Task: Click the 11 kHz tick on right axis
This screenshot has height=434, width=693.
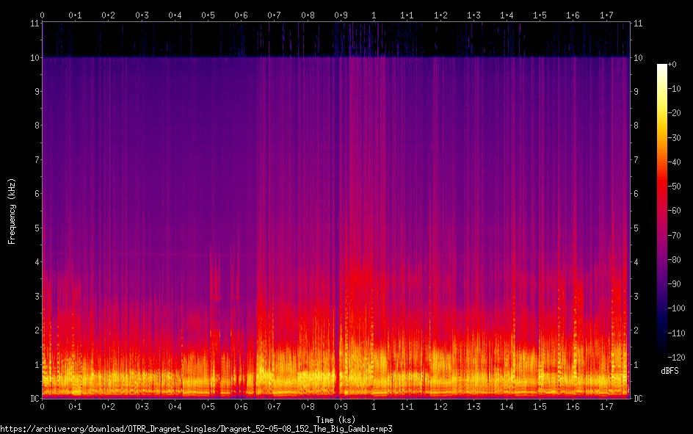Action: click(x=638, y=23)
